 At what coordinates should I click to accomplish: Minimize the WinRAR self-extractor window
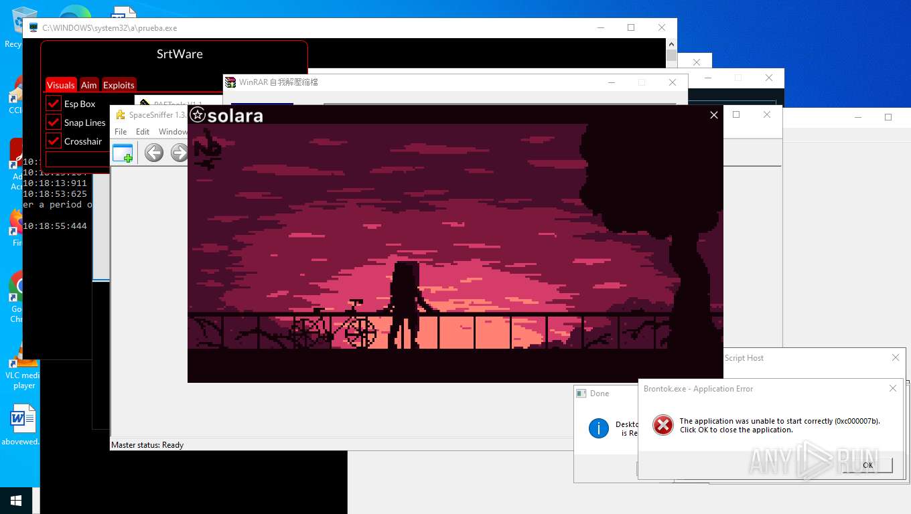coord(612,82)
